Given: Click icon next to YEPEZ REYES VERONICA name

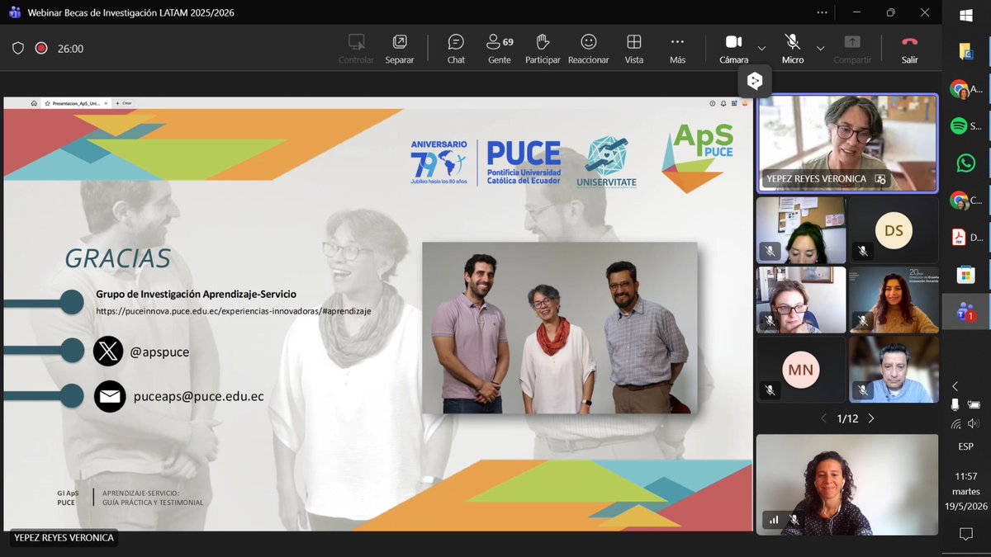Looking at the screenshot, I should tap(880, 178).
